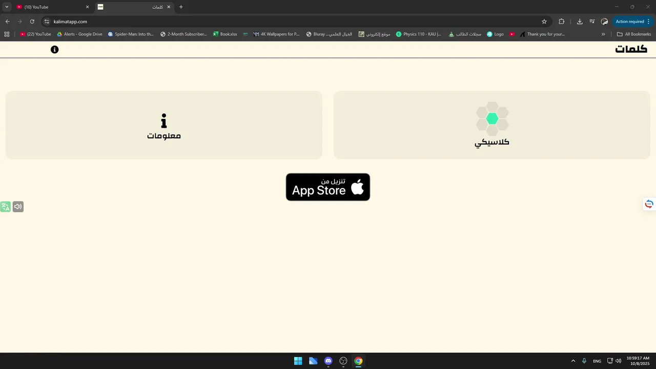The image size is (656, 369).
Task: Open the Windows Start menu
Action: [x=298, y=361]
